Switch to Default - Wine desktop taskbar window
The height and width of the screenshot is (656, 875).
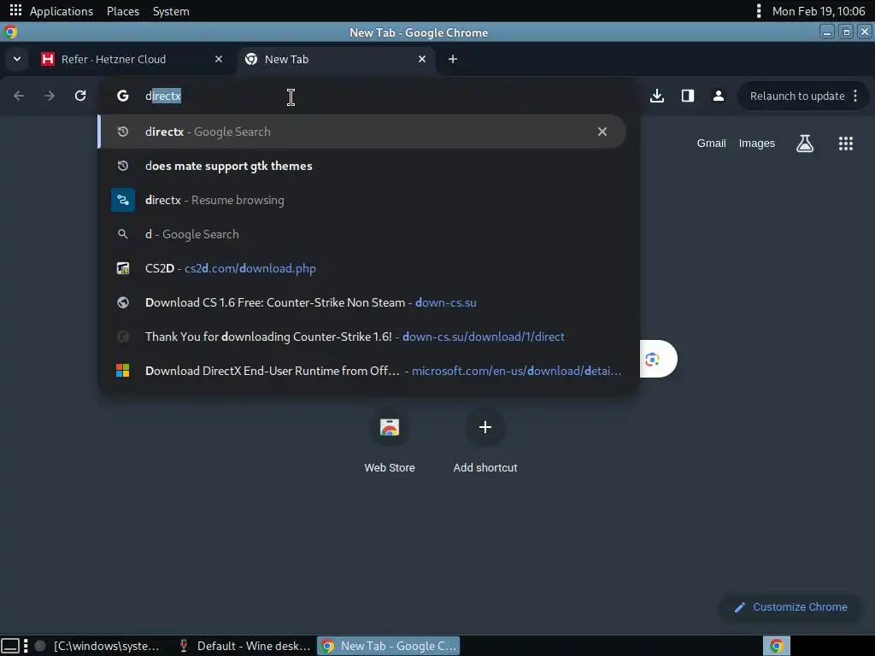244,646
